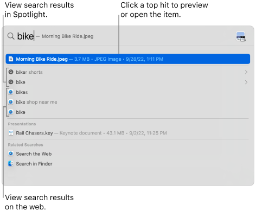Click the magnifying glass search icon
Viewport: 256px width, 211px height.
coord(11,36)
